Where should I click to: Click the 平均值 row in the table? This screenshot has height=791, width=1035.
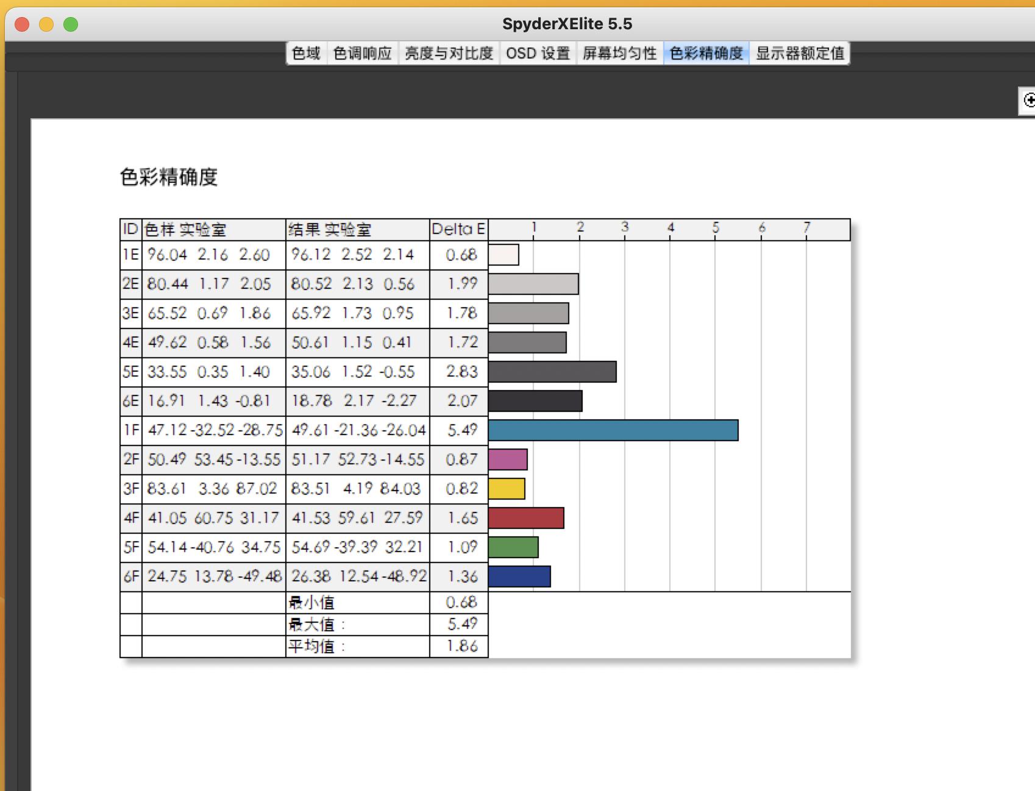[315, 645]
